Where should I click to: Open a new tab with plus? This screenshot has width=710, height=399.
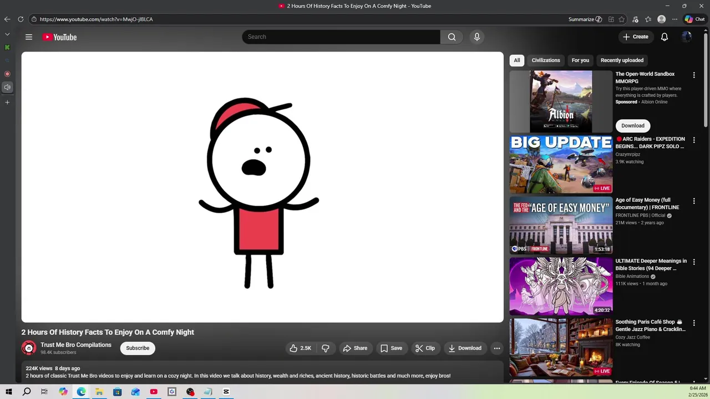[x=7, y=103]
